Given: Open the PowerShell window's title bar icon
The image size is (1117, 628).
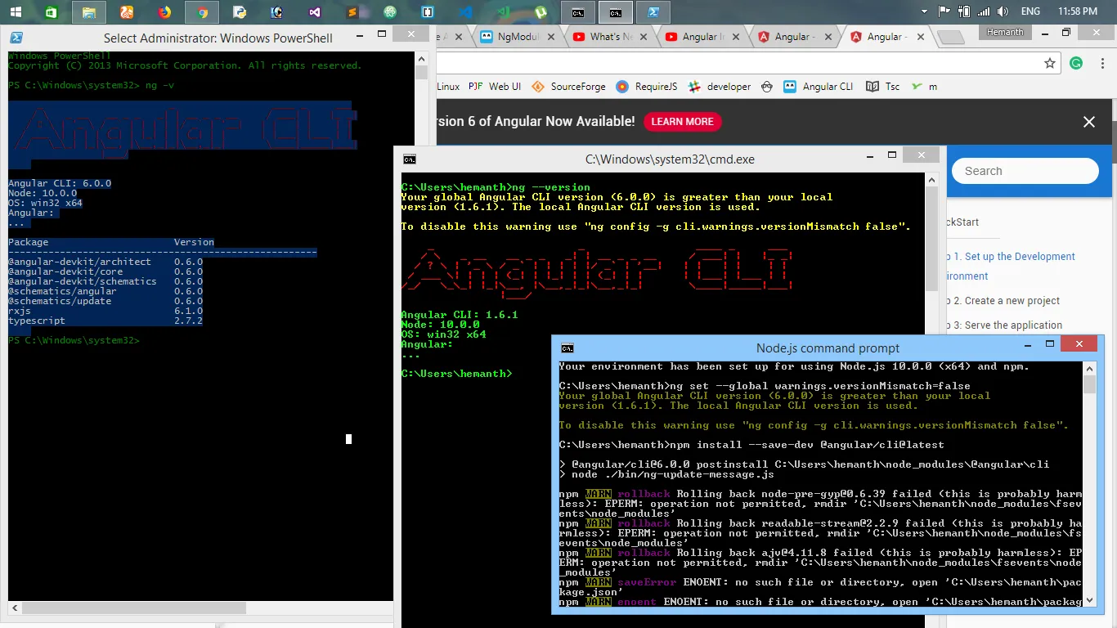Looking at the screenshot, I should click(16, 38).
